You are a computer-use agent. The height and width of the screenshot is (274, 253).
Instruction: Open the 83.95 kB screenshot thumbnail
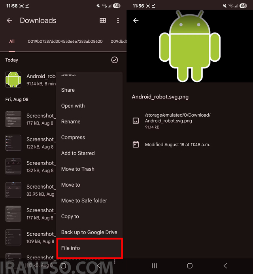[13, 190]
